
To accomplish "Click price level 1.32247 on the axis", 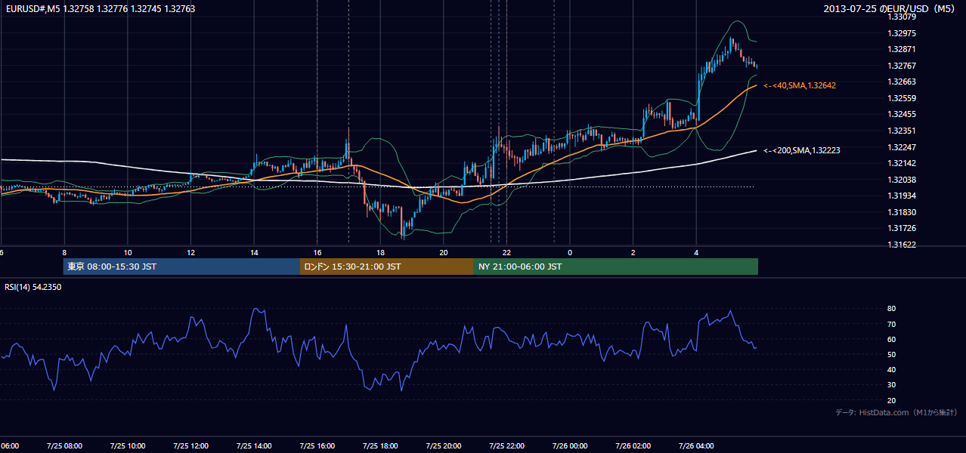I will (x=901, y=147).
